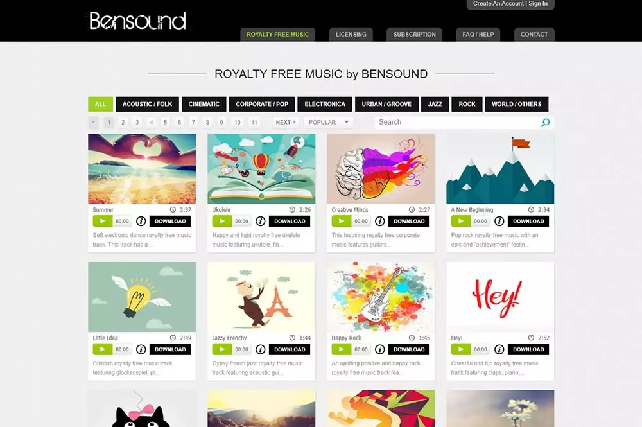
Task: Go to page 5 of results
Action: (x=165, y=123)
